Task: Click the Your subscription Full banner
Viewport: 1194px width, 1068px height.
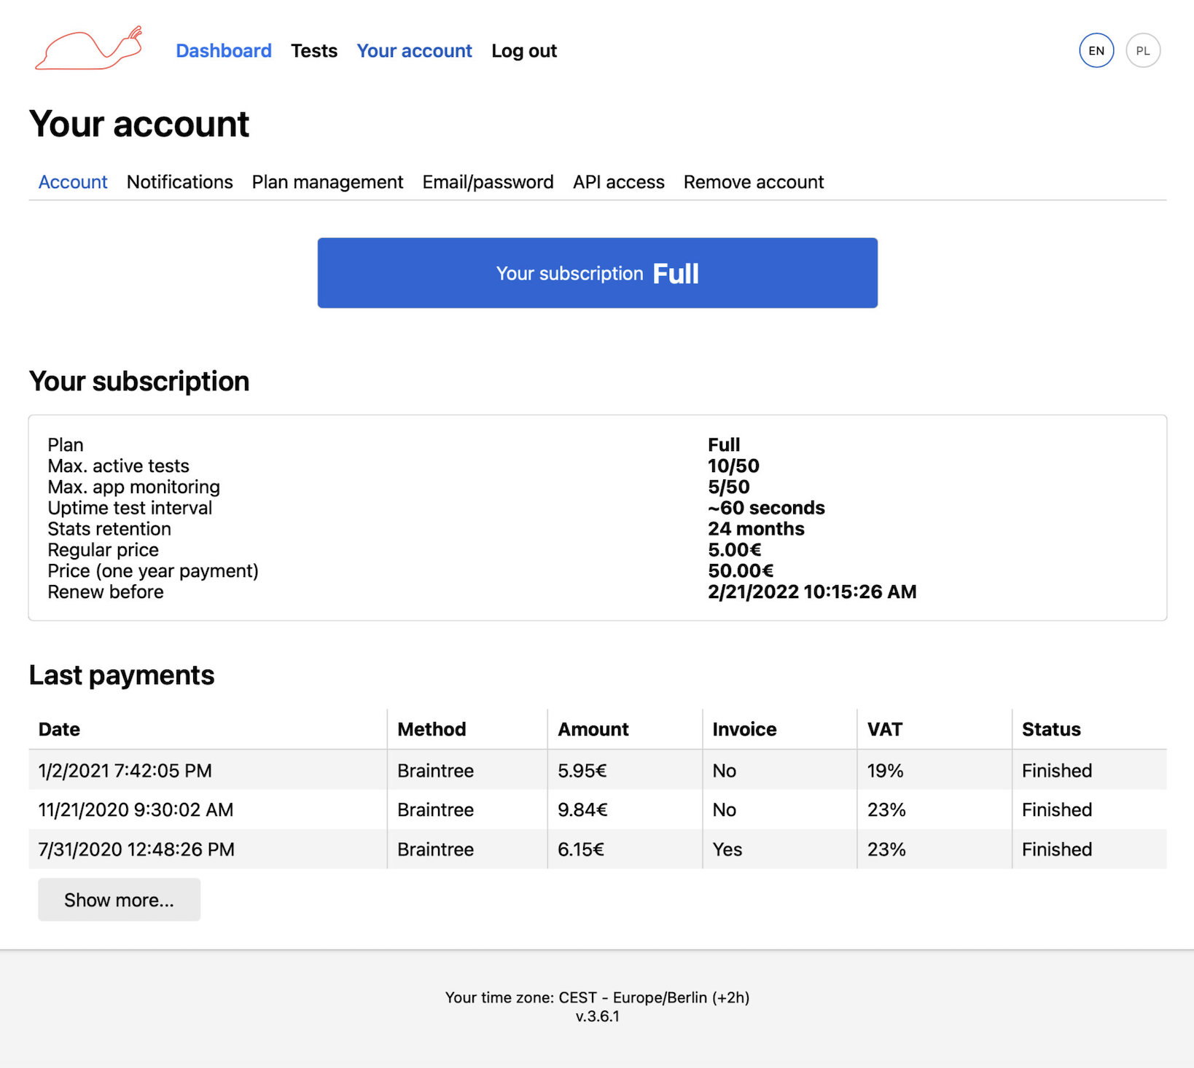Action: click(598, 273)
